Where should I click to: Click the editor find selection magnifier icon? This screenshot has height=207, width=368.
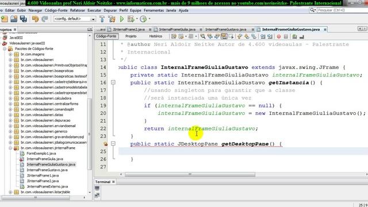[202, 36]
